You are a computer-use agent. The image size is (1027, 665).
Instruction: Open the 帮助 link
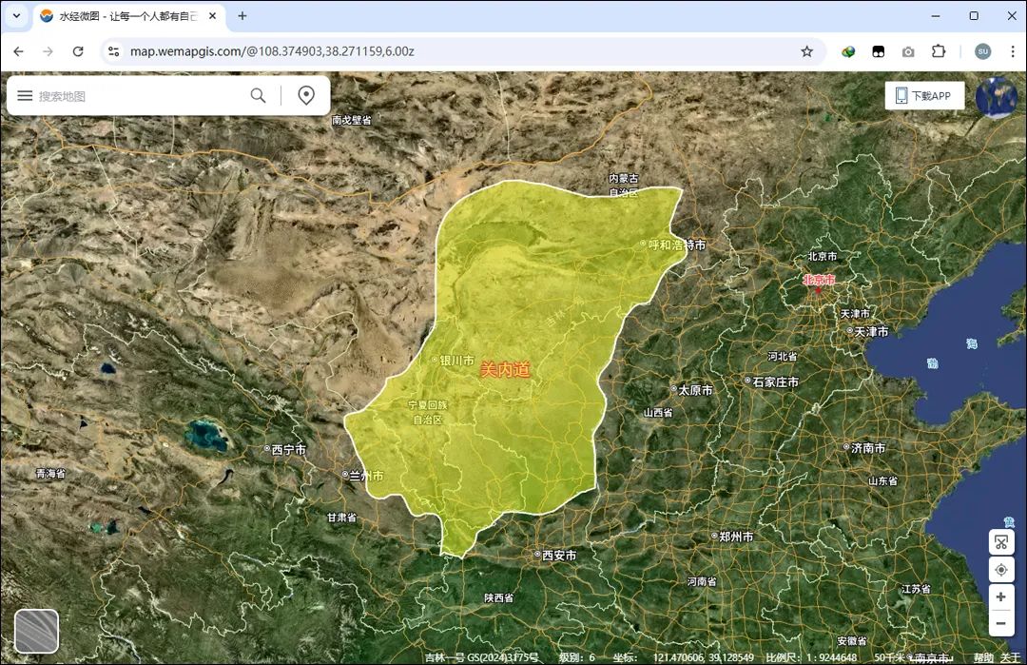[x=982, y=657]
